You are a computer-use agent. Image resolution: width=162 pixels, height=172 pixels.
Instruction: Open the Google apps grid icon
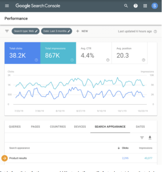pyautogui.click(x=145, y=6)
